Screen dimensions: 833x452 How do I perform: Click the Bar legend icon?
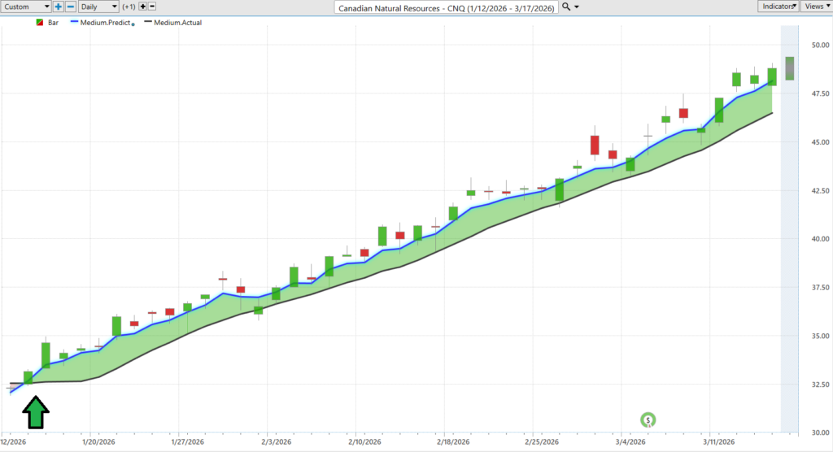(x=40, y=22)
